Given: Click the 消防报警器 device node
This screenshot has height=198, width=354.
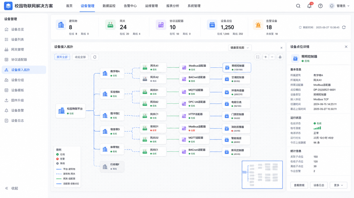Looking at the screenshot, I should click(x=236, y=128).
